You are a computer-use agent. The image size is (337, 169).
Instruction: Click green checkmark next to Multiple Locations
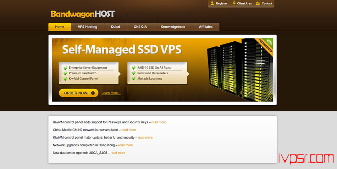pyautogui.click(x=134, y=79)
